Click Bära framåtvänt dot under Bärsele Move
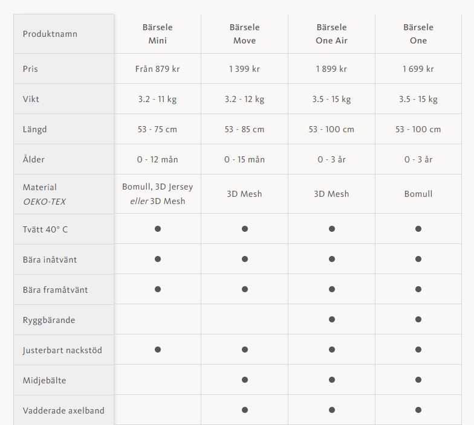The width and height of the screenshot is (474, 425). pos(245,289)
